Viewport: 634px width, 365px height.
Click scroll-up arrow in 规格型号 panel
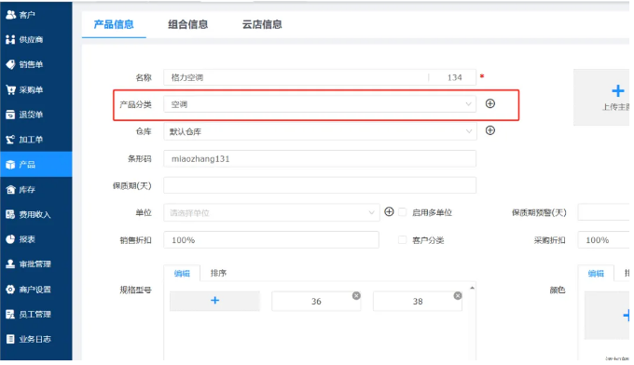(x=472, y=288)
